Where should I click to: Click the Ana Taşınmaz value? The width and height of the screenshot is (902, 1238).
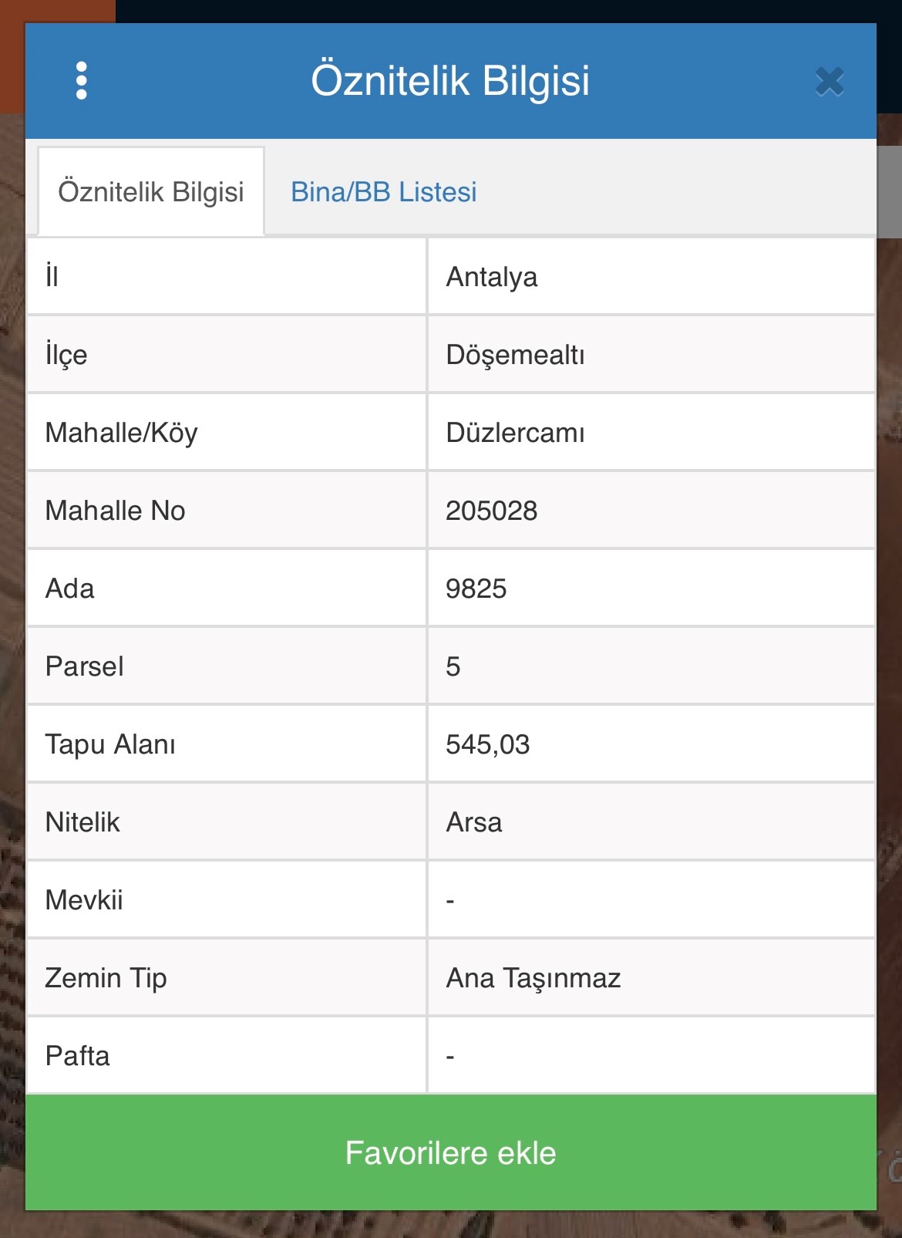[533, 978]
